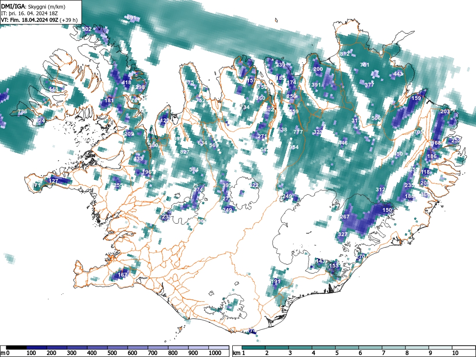Click the 506 visibility value on the map

(x=376, y=118)
